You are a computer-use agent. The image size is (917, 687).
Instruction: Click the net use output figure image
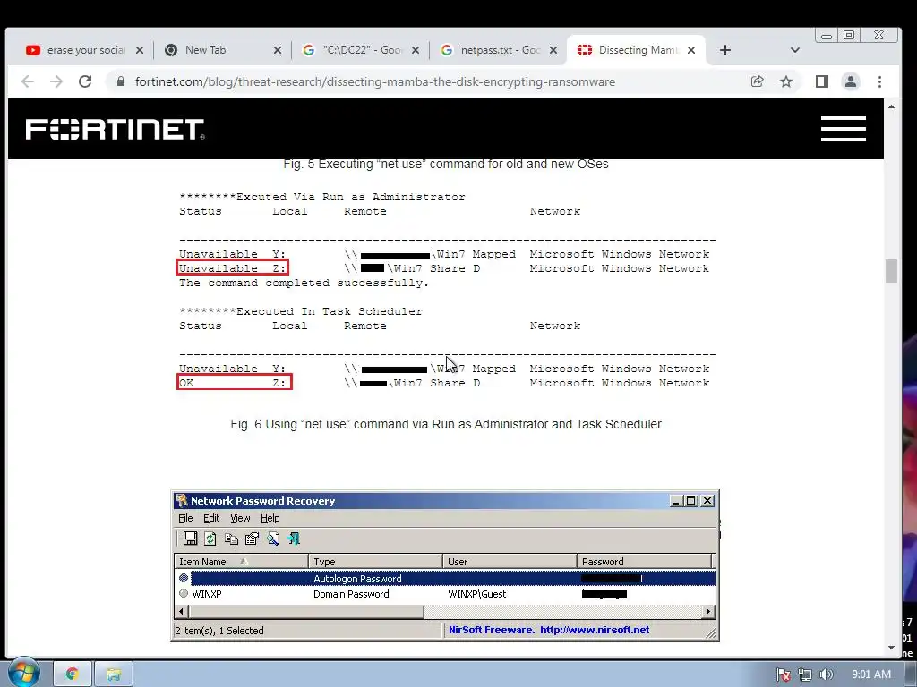pyautogui.click(x=446, y=290)
